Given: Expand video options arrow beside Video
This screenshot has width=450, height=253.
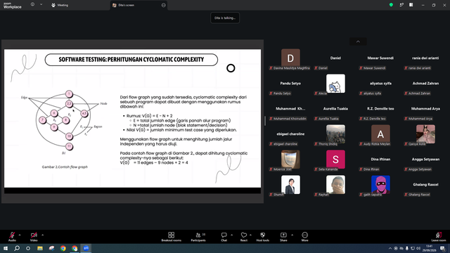Looking at the screenshot, I should [x=42, y=235].
